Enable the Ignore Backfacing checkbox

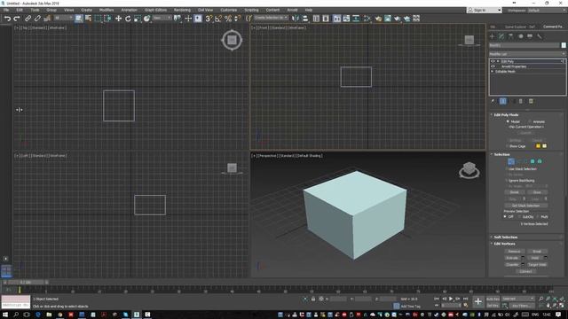[507, 181]
